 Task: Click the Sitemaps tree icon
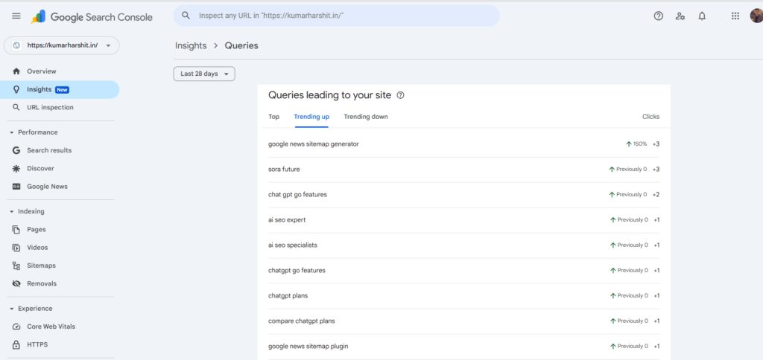point(16,266)
